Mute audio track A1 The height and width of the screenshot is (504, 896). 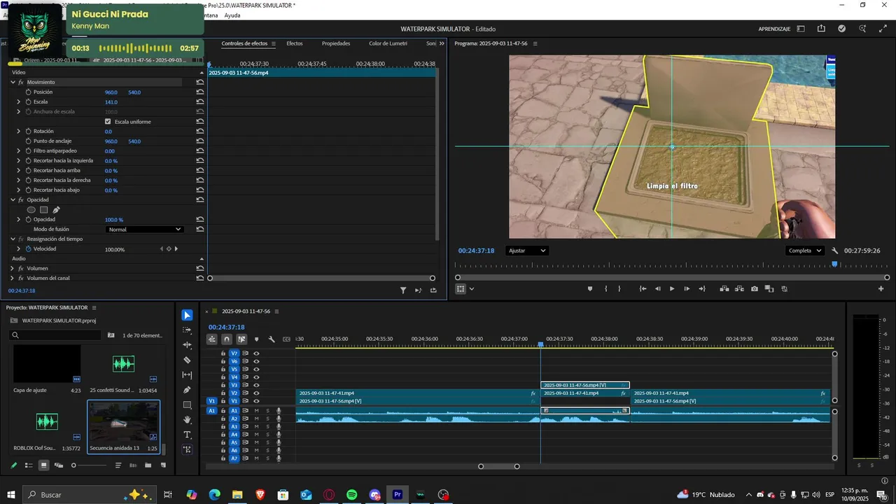pyautogui.click(x=256, y=411)
